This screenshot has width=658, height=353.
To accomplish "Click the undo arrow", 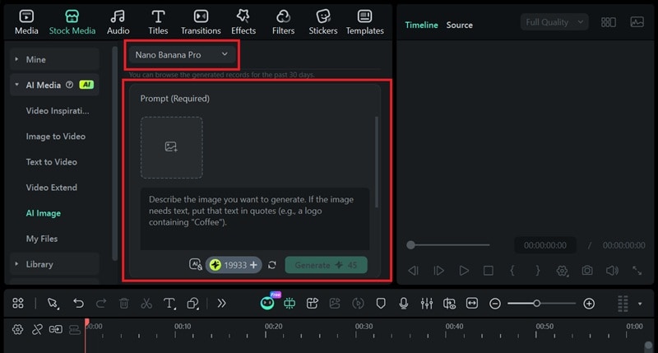I will (x=78, y=303).
